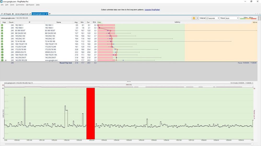The height and width of the screenshot is (146, 261).
Task: Open the Interval 2.5 seconds dropdown
Action: (213, 18)
